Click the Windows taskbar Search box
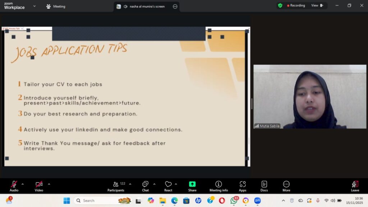 97,201
